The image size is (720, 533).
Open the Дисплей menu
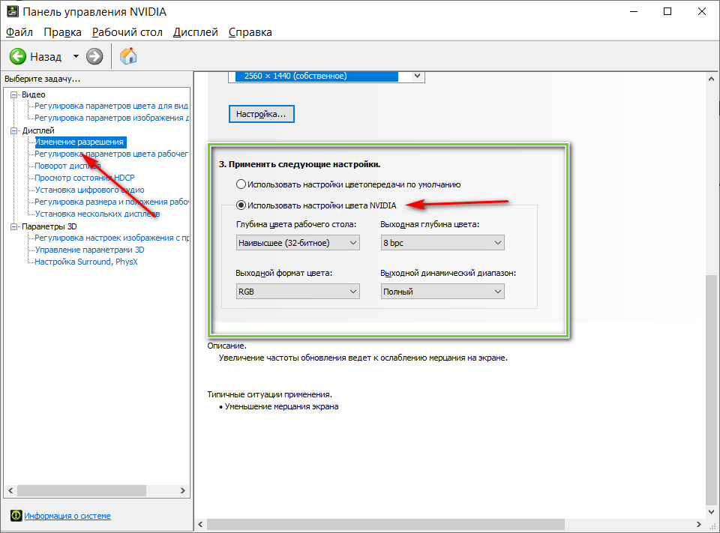click(x=195, y=32)
